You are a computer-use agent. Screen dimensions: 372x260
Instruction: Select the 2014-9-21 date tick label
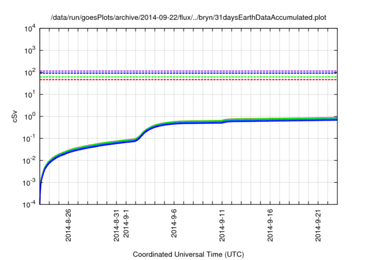click(319, 226)
